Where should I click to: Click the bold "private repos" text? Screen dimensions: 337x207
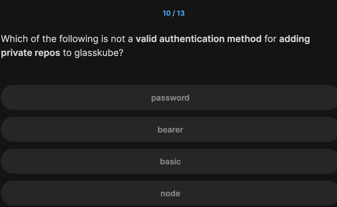[31, 53]
